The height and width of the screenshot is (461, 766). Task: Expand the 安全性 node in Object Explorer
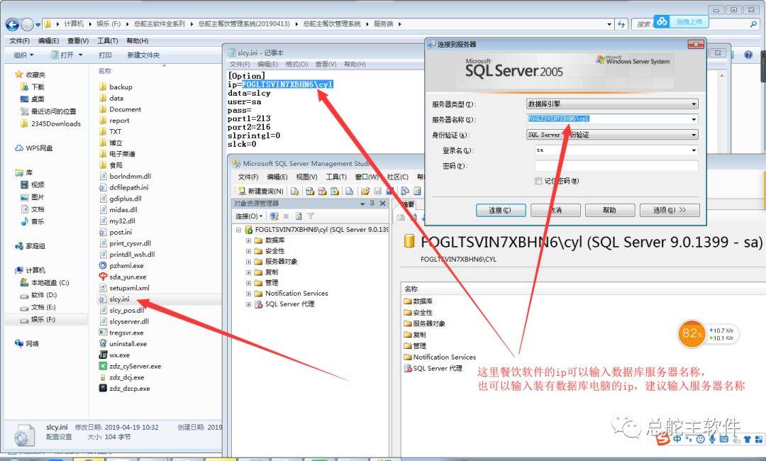click(248, 250)
